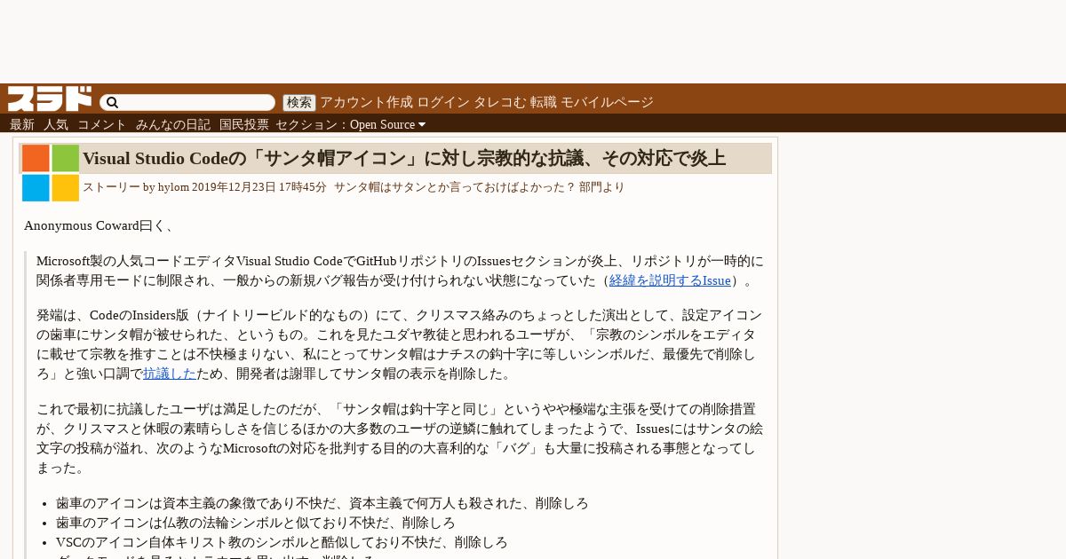The height and width of the screenshot is (559, 1066).
Task: Select the 最新 menu item
Action: [x=22, y=124]
